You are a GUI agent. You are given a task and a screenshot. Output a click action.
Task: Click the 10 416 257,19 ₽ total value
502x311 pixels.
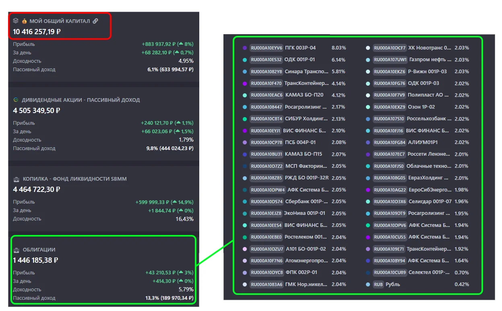tap(37, 32)
